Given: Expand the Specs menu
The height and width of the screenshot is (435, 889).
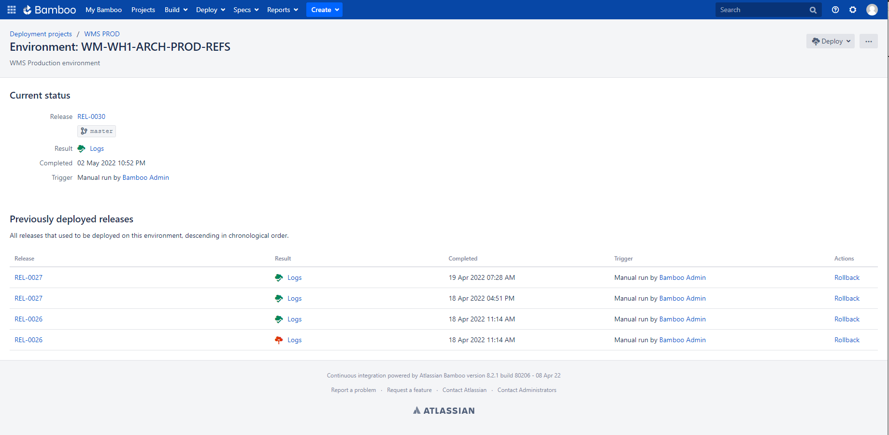Looking at the screenshot, I should pos(246,10).
